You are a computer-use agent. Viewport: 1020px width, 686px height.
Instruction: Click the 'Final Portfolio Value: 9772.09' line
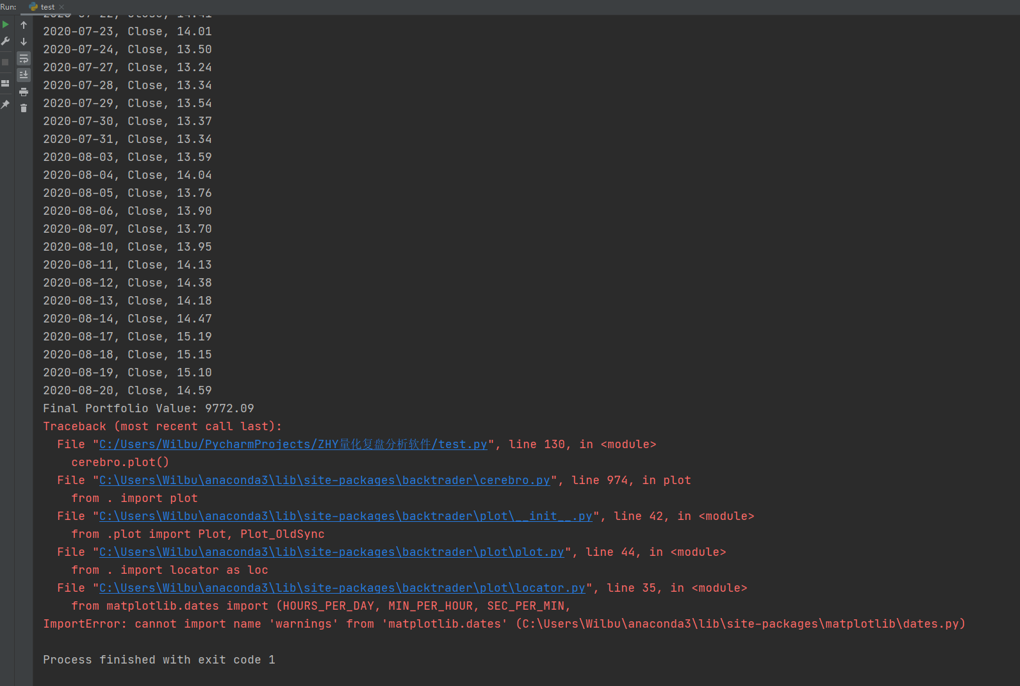tap(149, 408)
